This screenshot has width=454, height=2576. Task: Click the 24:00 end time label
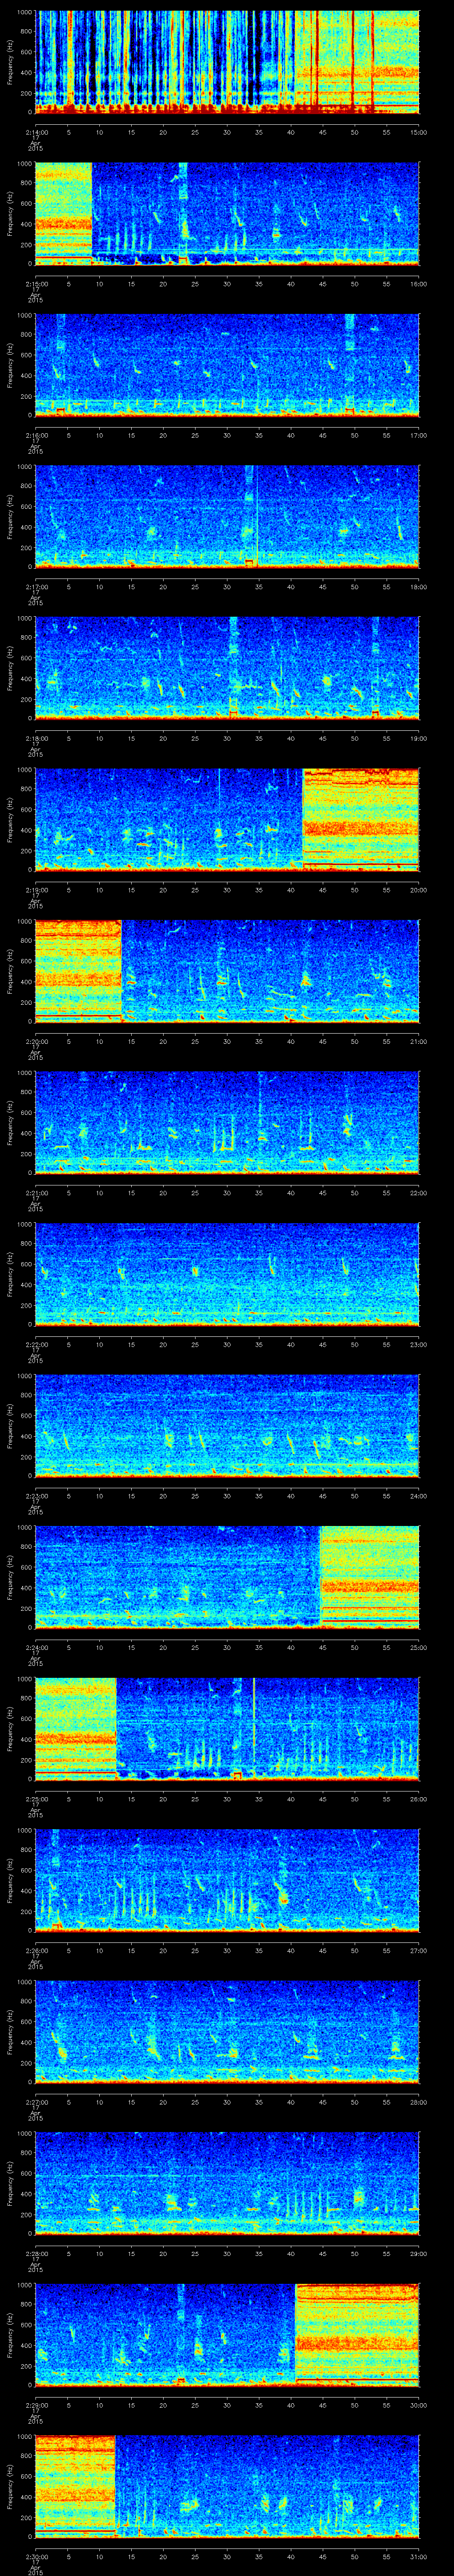[418, 1495]
